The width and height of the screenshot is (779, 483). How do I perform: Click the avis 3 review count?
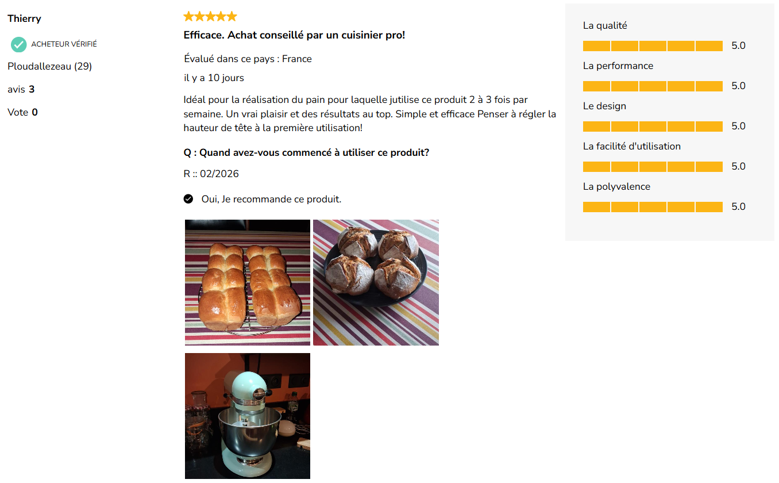21,89
